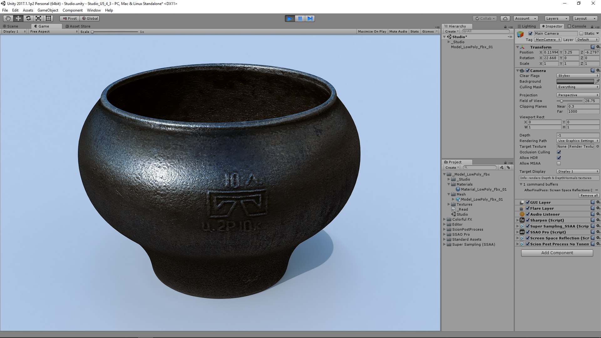Click the Field of View slider

(569, 101)
